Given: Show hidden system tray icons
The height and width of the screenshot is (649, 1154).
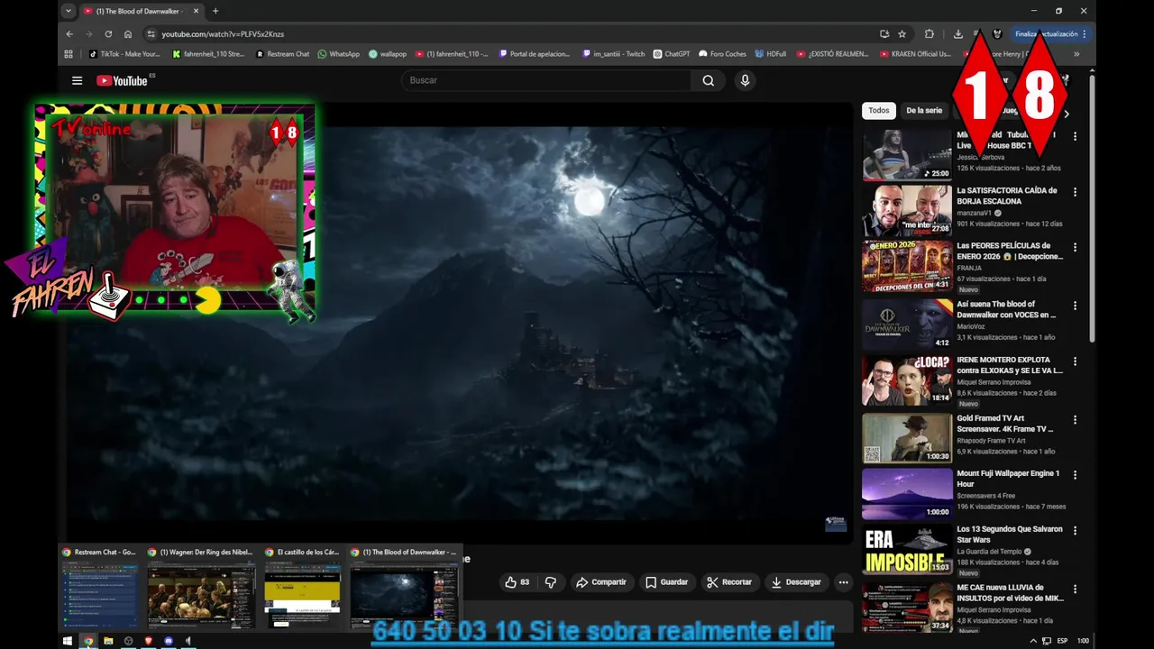Looking at the screenshot, I should click(1033, 641).
